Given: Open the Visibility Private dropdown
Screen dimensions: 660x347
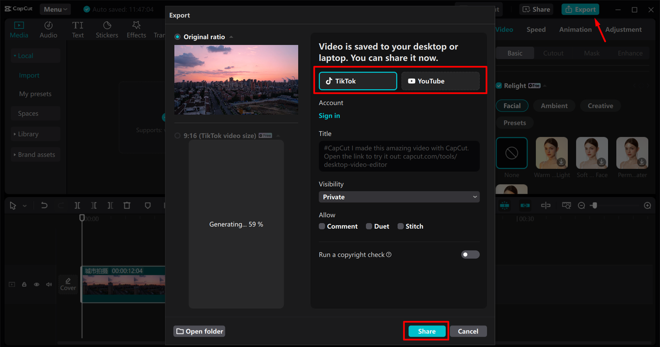Looking at the screenshot, I should coord(399,197).
